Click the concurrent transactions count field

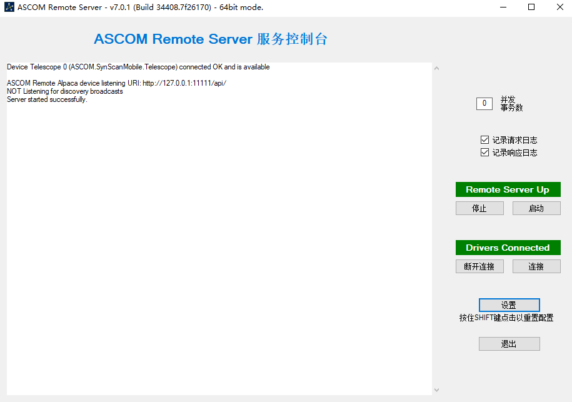click(x=484, y=104)
